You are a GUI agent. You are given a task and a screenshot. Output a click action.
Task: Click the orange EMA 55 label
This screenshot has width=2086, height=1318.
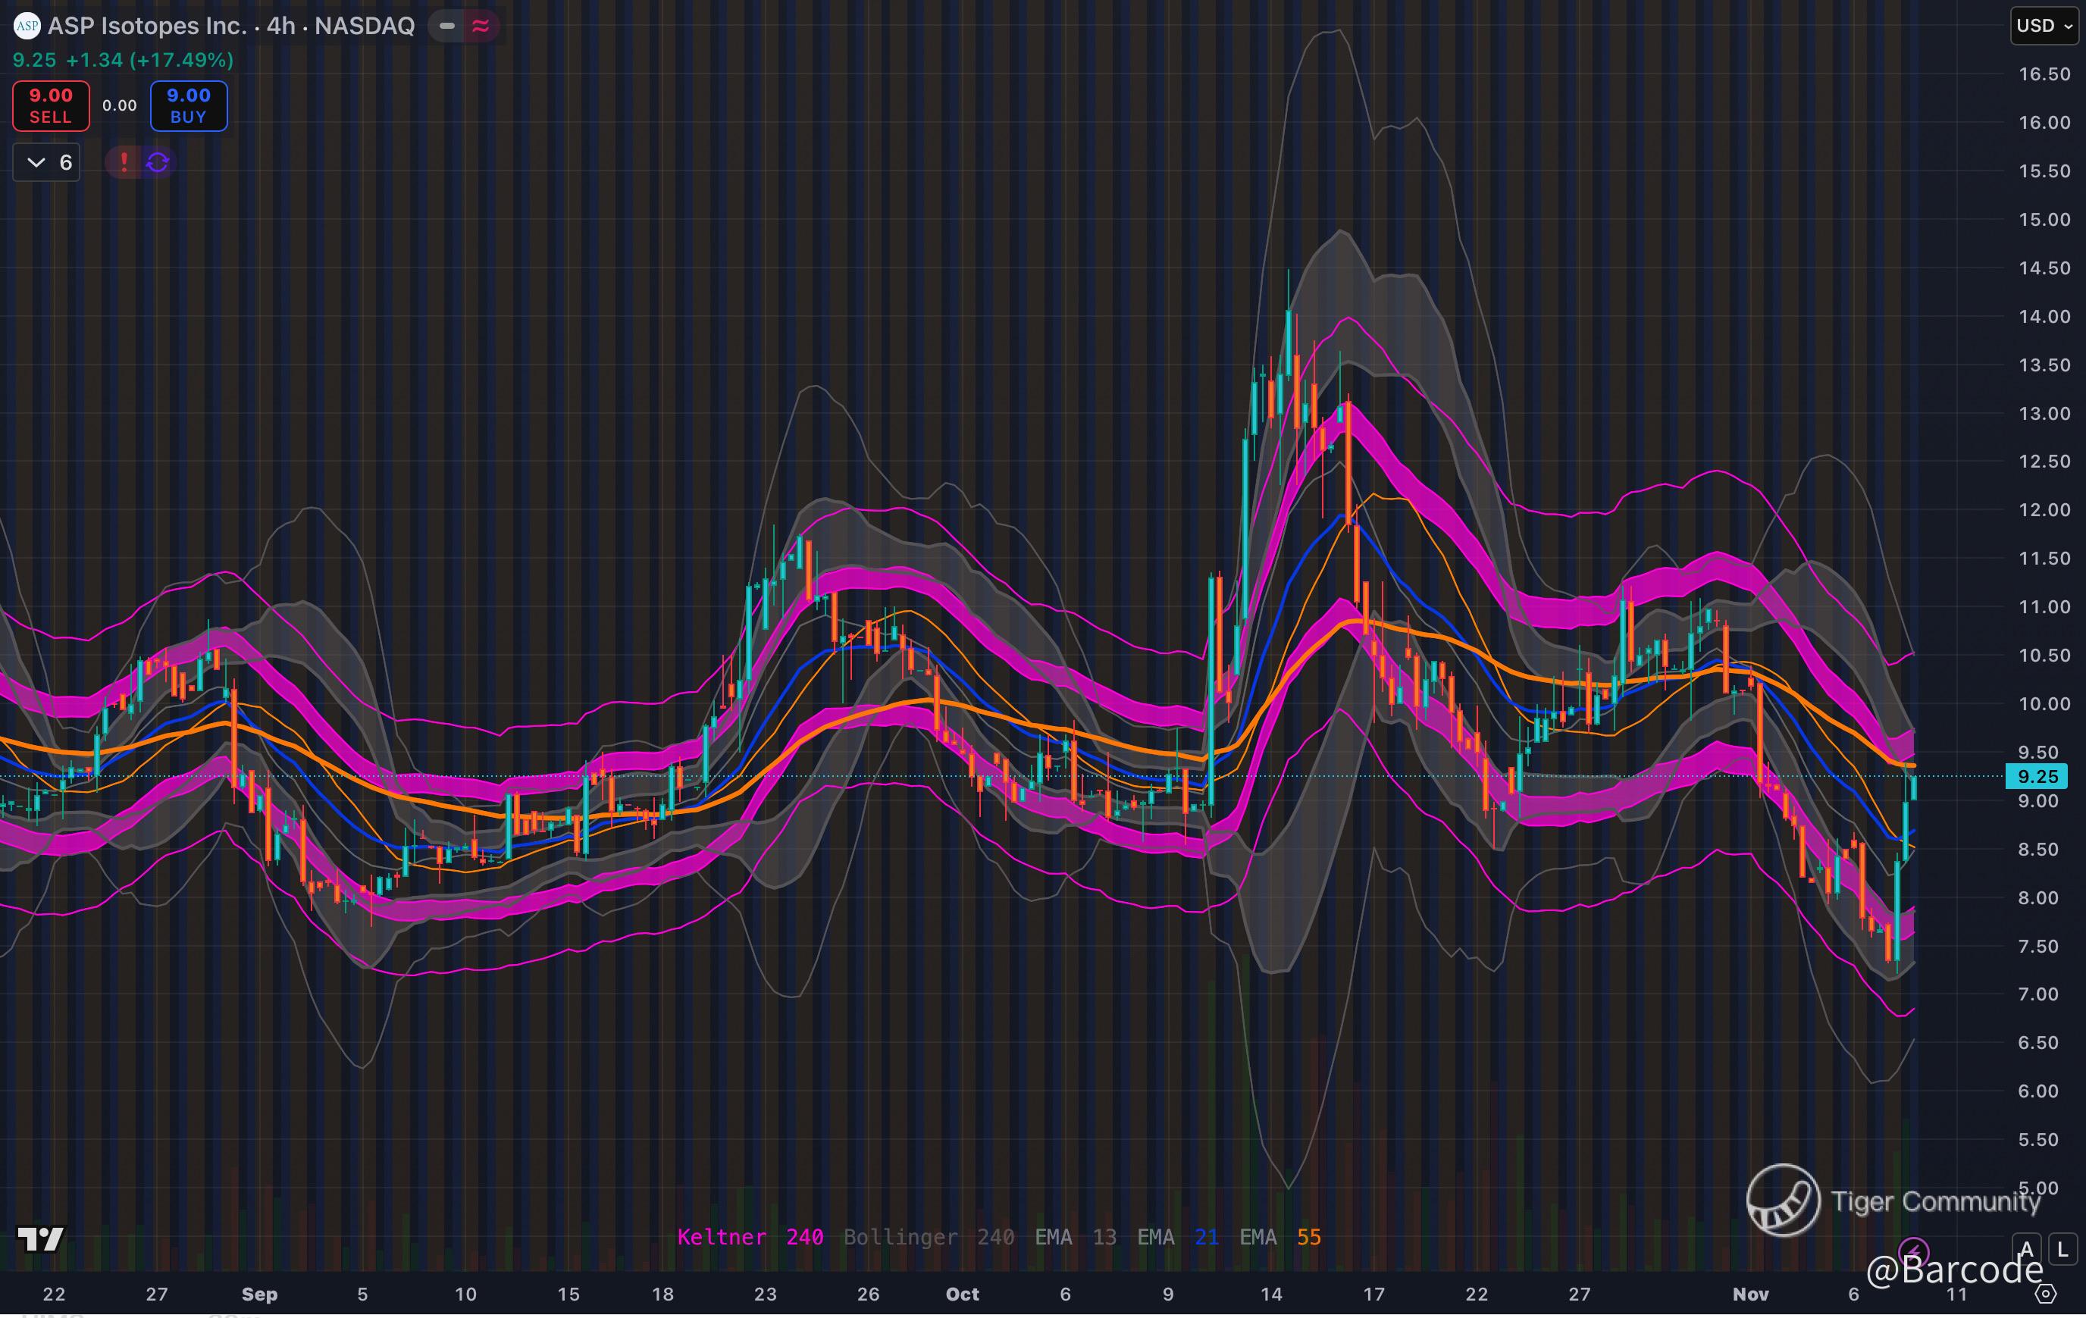pos(1279,1237)
